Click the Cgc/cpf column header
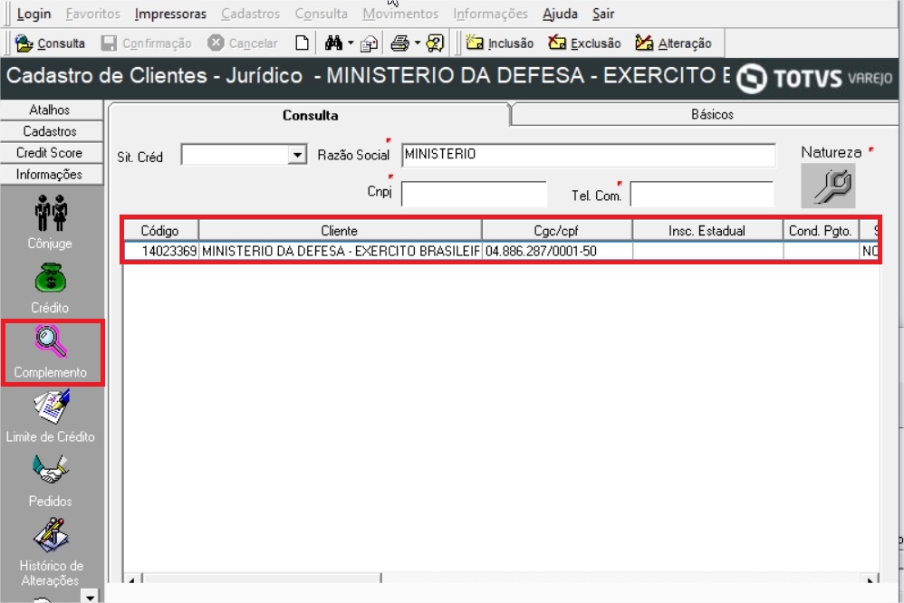904x603 pixels. (x=556, y=231)
